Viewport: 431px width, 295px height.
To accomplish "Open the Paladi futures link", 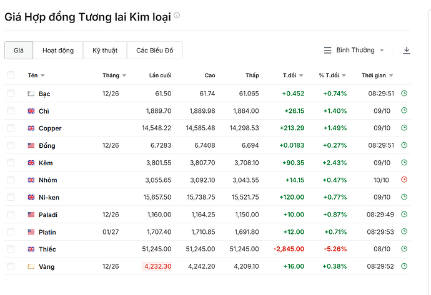I will coord(48,215).
